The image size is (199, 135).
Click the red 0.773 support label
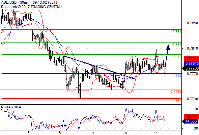pyautogui.click(x=177, y=101)
